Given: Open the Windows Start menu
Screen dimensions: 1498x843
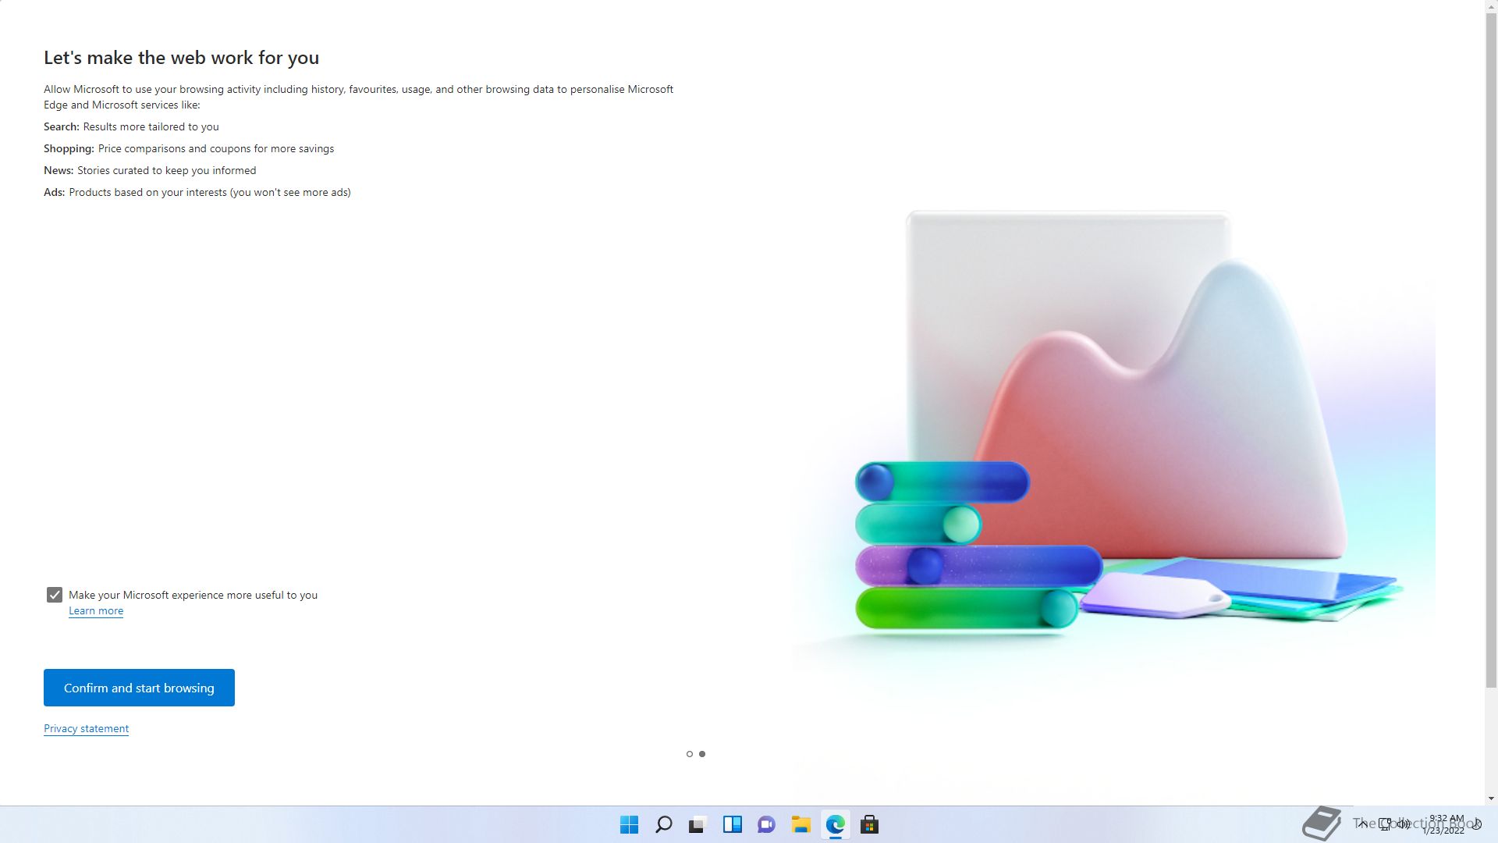Looking at the screenshot, I should coord(629,824).
